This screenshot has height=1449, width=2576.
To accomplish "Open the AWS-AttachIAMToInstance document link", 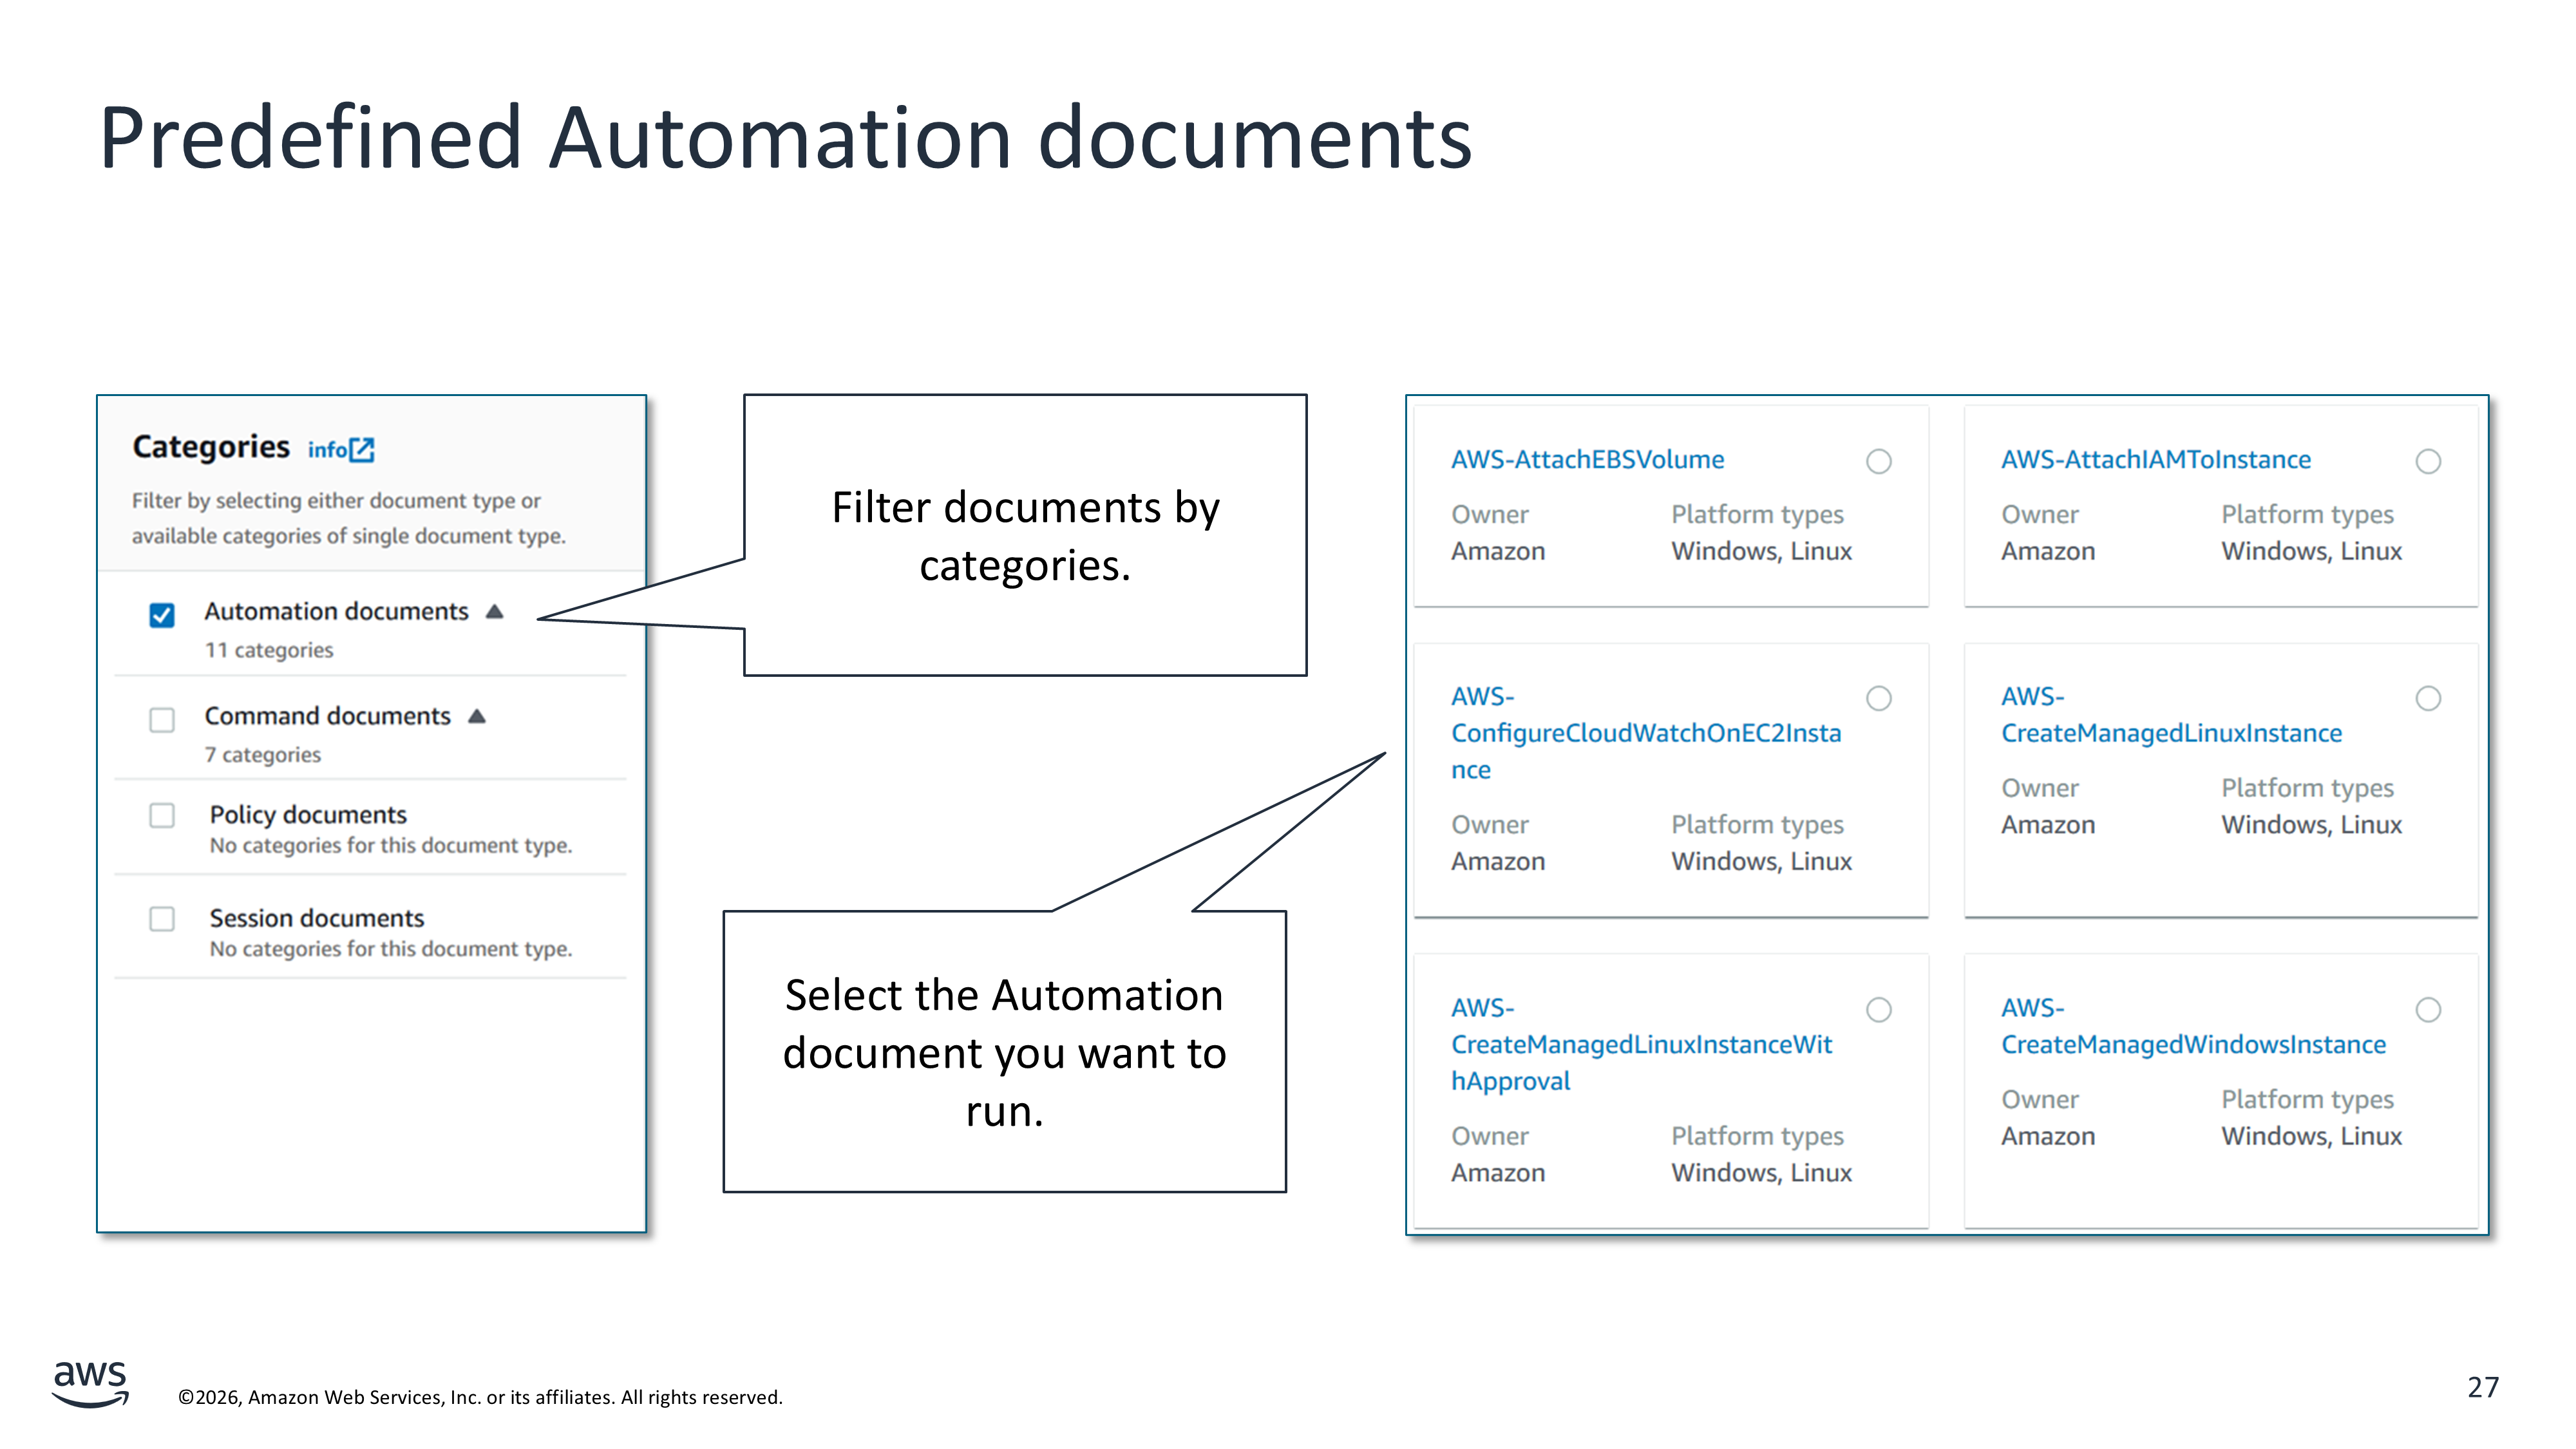I will tap(2155, 460).
